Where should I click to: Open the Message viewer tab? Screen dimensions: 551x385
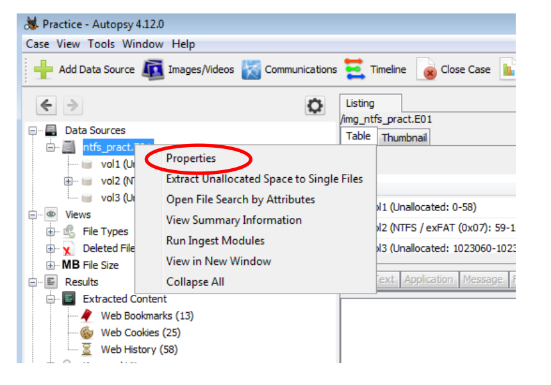coord(483,279)
